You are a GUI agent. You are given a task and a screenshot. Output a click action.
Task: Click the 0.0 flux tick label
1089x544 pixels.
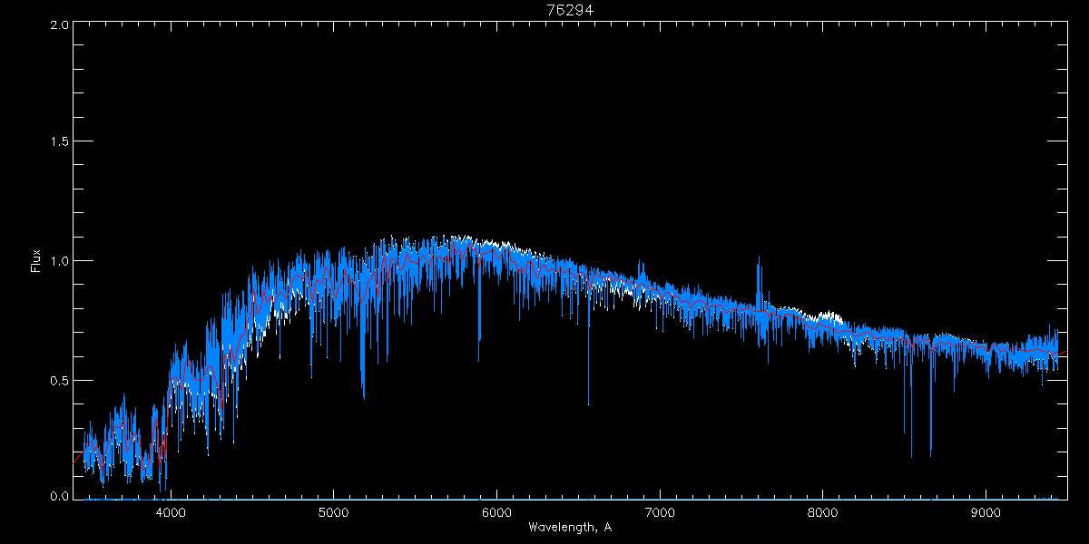[x=58, y=496]
